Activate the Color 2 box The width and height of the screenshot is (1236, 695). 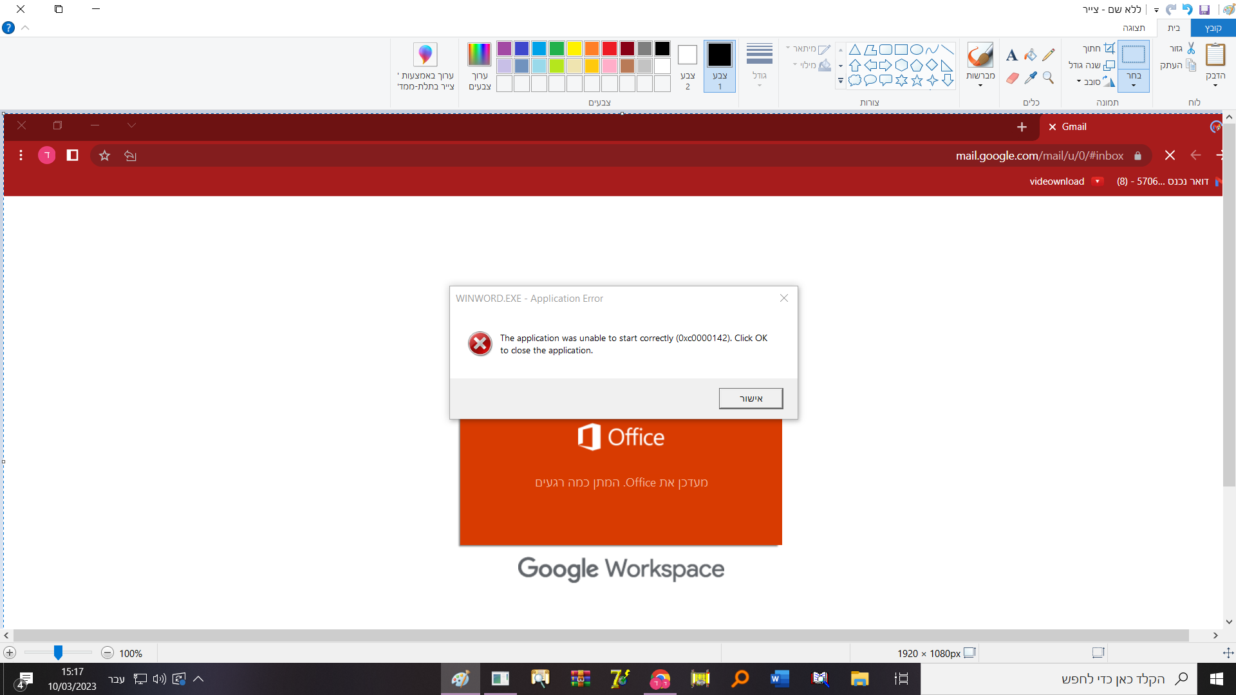pos(688,66)
